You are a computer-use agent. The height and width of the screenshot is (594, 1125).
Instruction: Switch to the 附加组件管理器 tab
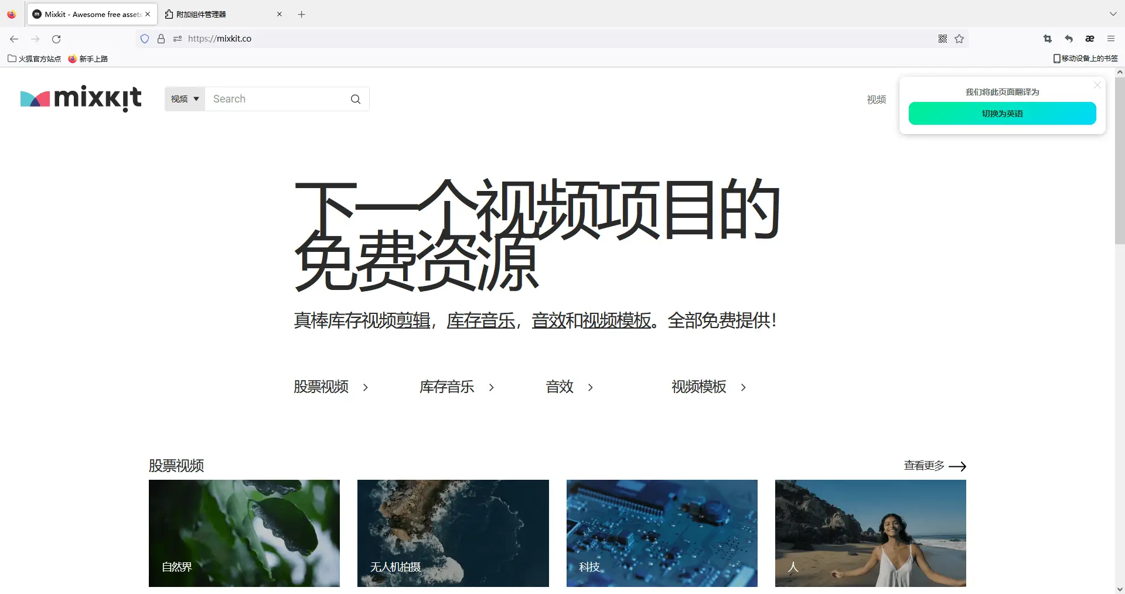click(x=223, y=14)
